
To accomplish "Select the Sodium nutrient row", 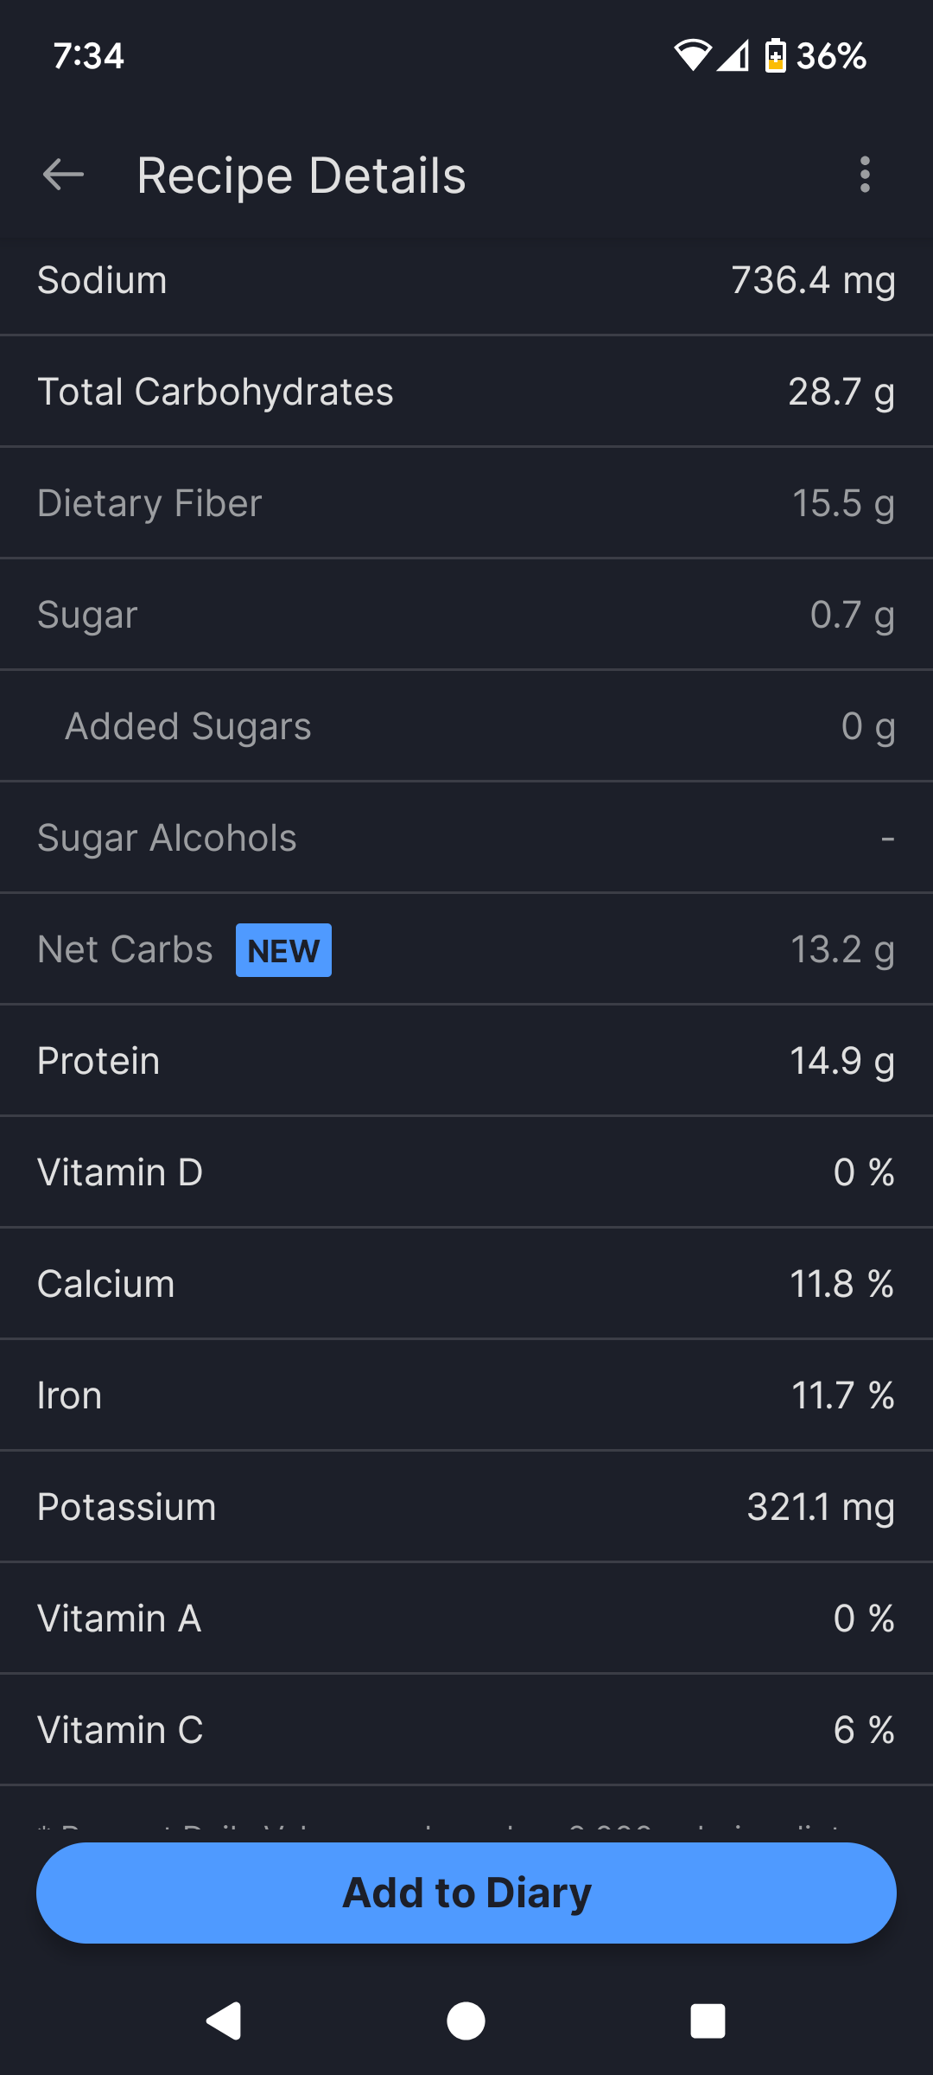I will 466,281.
